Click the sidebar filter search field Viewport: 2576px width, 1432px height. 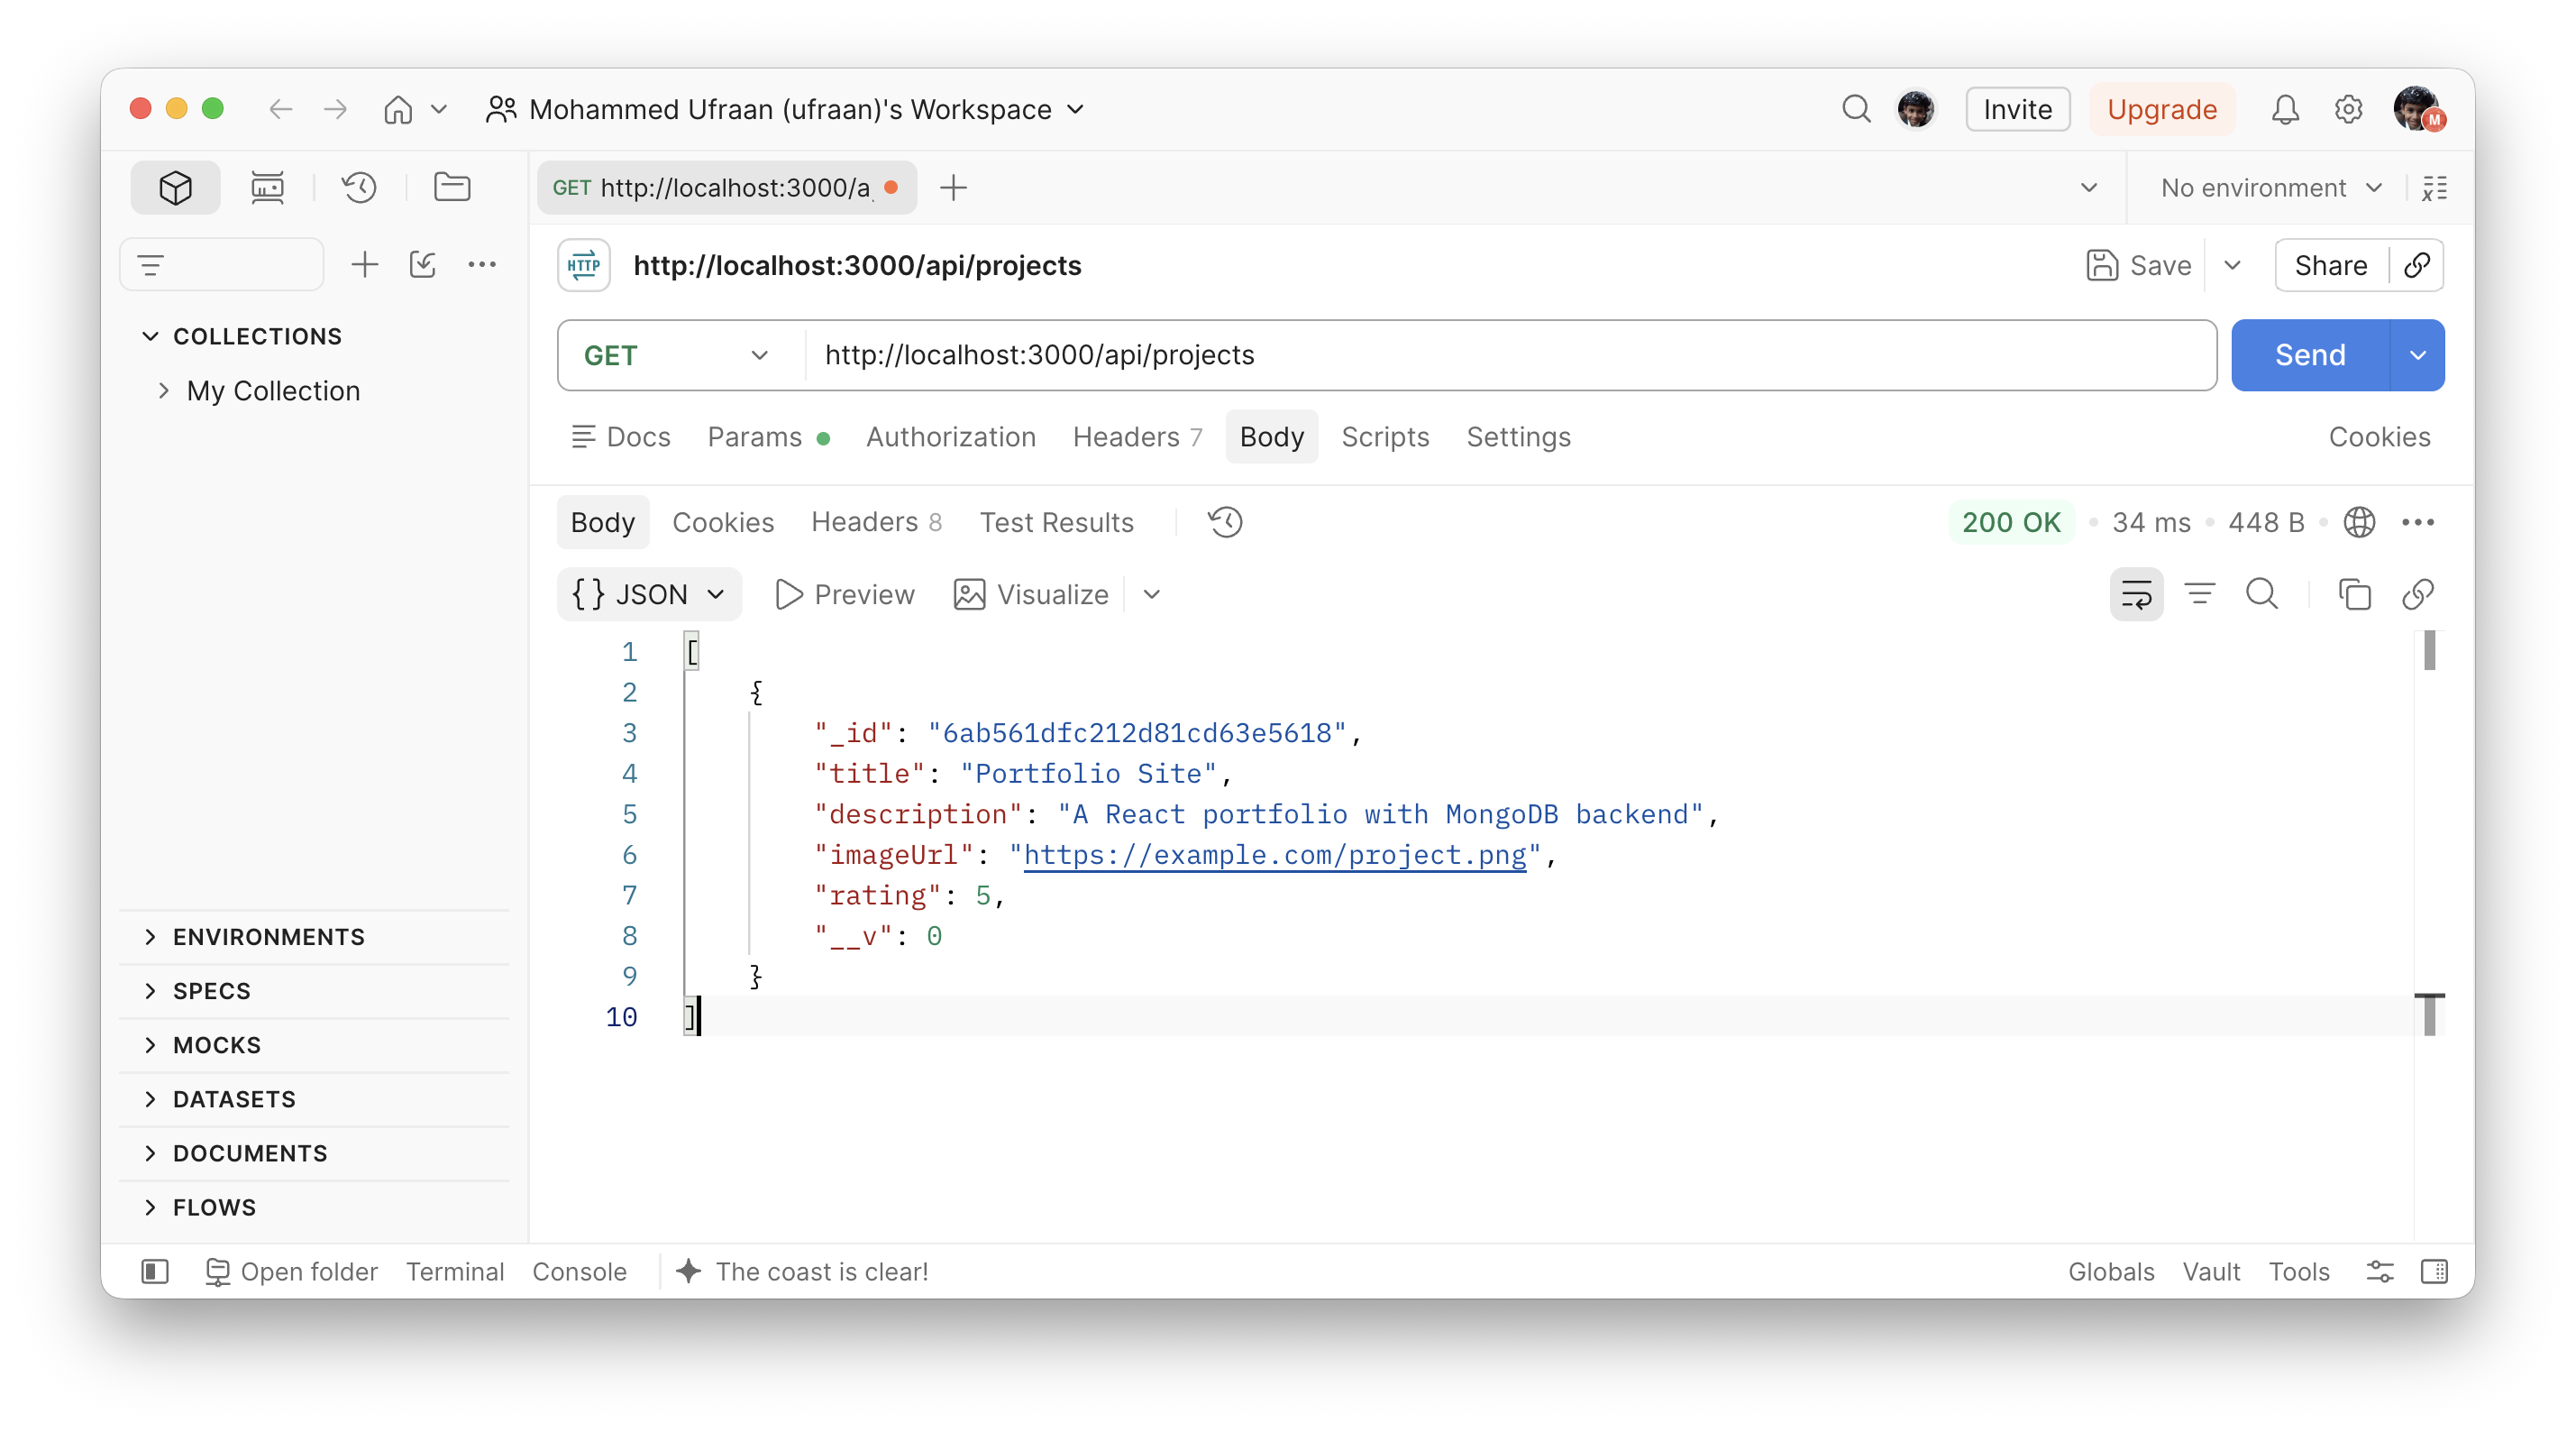pos(222,264)
